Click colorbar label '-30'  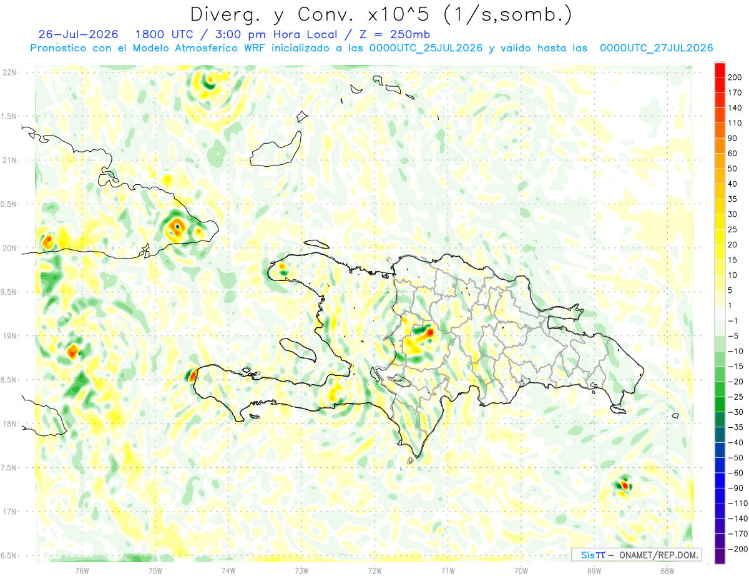point(737,412)
